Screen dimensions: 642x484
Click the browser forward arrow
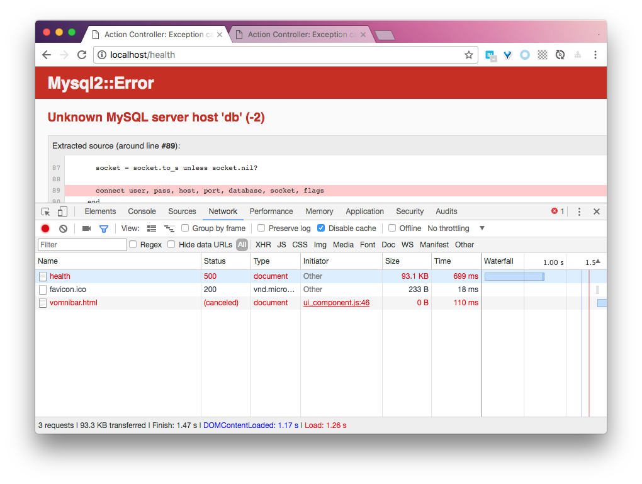[x=64, y=55]
